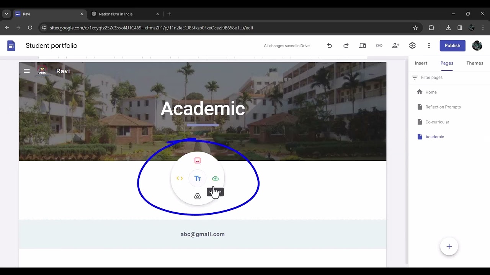Close the Ravi browser tab
The image size is (490, 275).
tap(82, 14)
